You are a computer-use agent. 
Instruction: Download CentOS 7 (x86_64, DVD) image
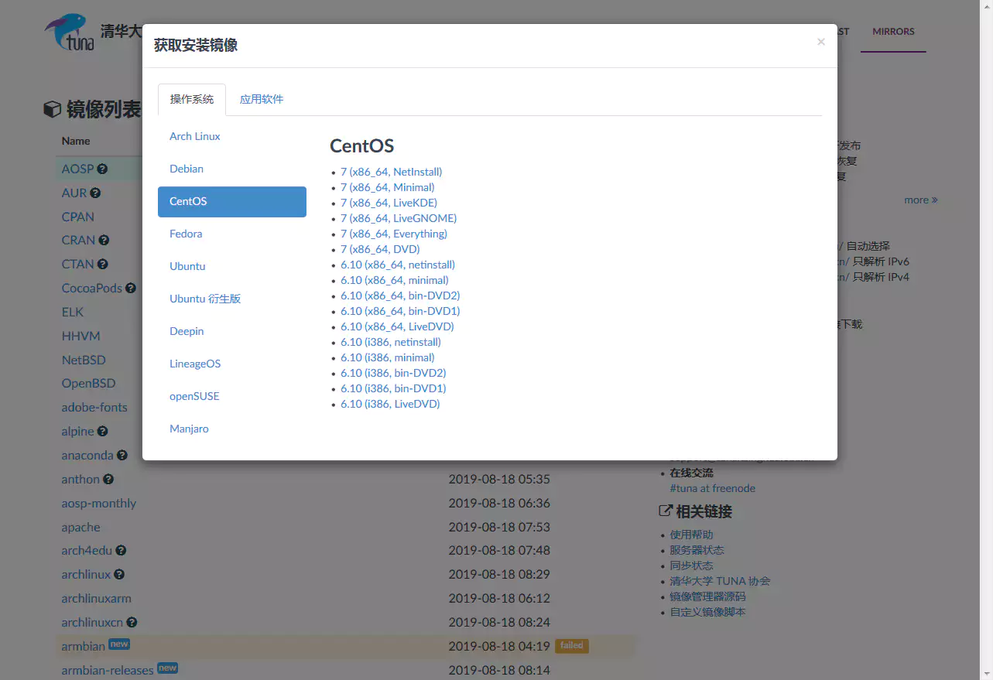[x=379, y=249]
